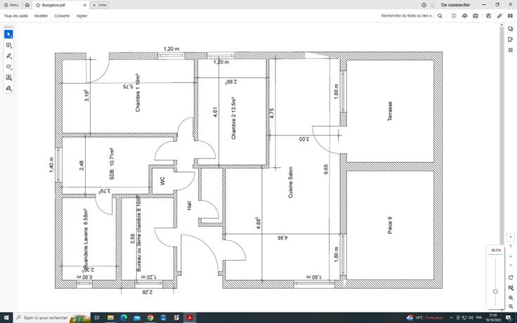Activate the add text box tool
The width and height of the screenshot is (517, 323).
[8, 77]
